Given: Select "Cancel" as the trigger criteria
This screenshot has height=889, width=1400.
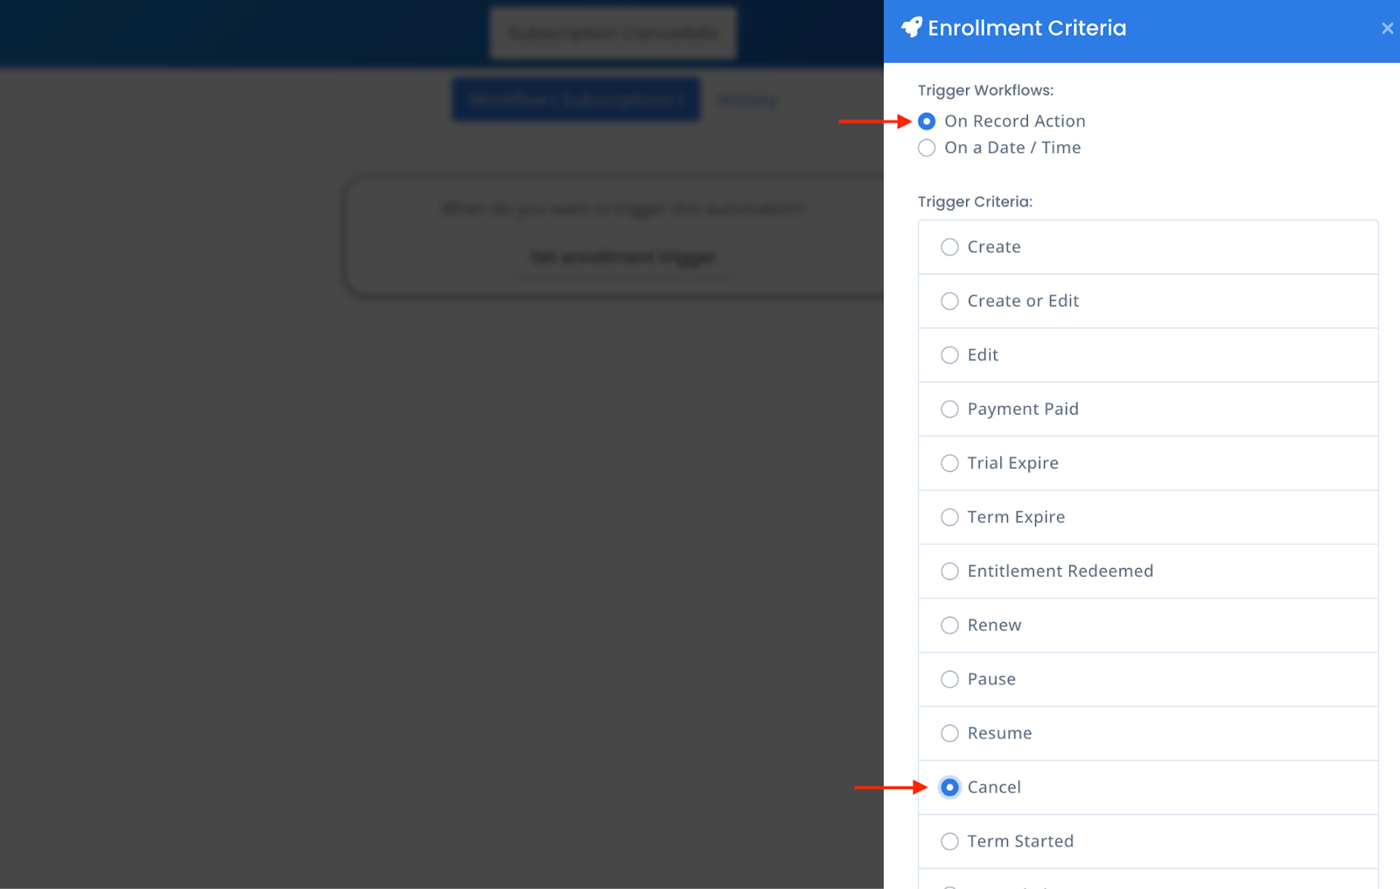Looking at the screenshot, I should (949, 787).
